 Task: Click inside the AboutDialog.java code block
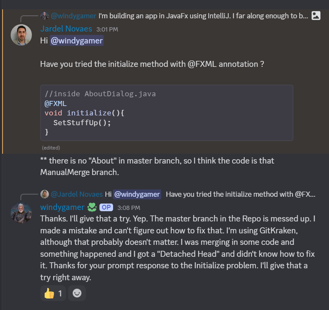click(166, 112)
